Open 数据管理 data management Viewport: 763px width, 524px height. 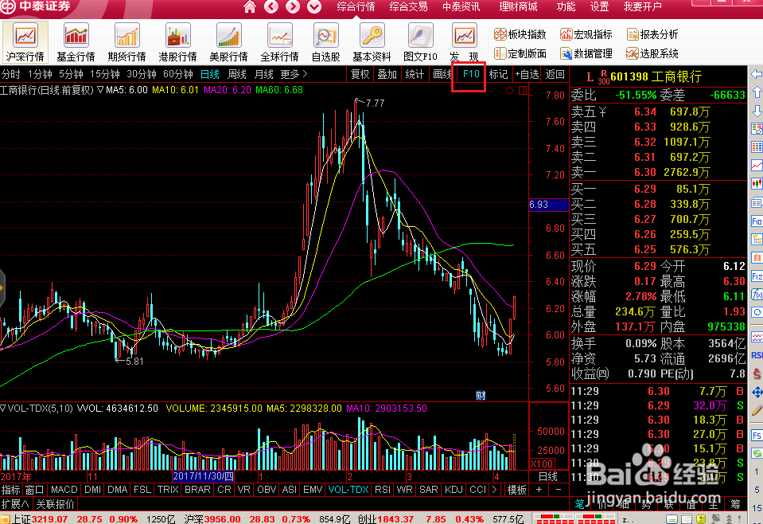pyautogui.click(x=586, y=53)
